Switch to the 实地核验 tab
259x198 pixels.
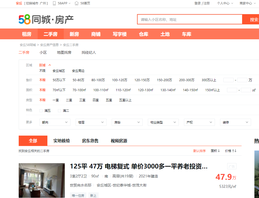point(61,141)
